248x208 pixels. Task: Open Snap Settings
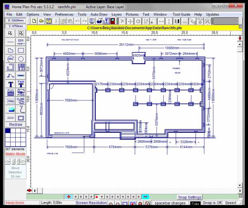[x=190, y=197]
